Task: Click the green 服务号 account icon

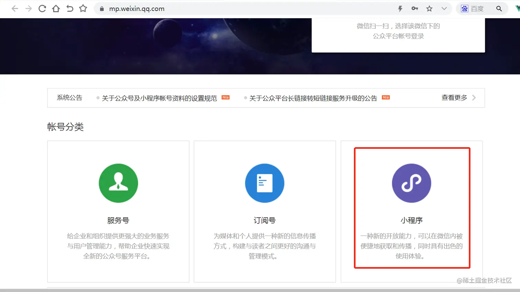Action: pos(118,183)
